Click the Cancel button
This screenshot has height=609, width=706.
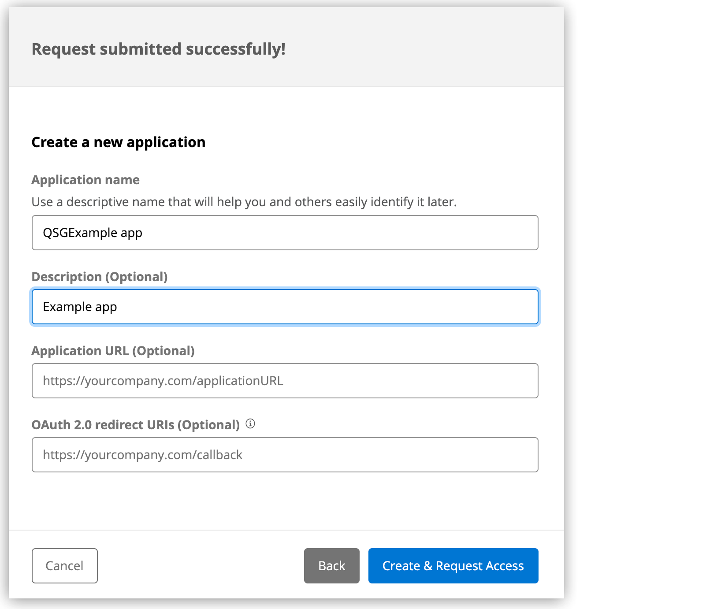[x=64, y=566]
